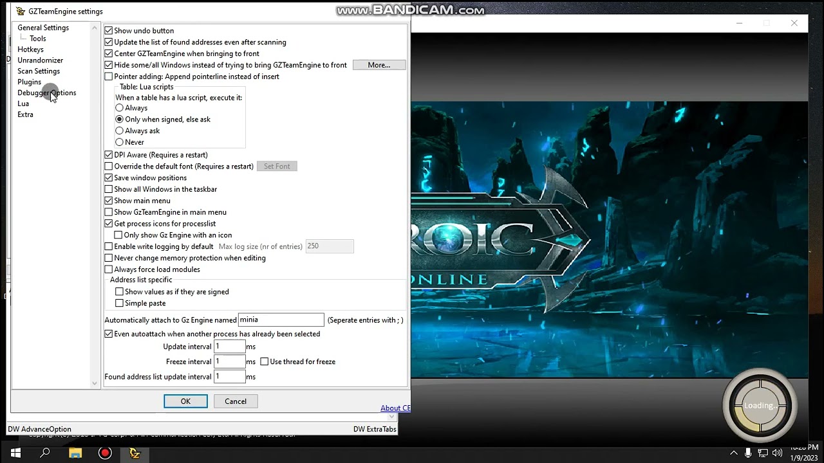
Task: Cancel the settings dialog
Action: 236,401
